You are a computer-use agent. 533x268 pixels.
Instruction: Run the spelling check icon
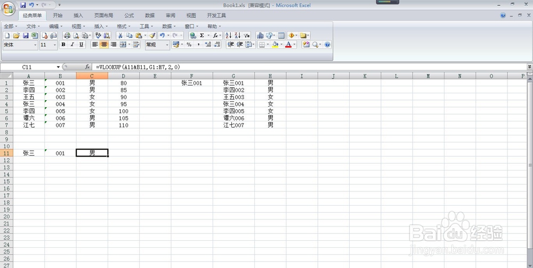pyautogui.click(x=98, y=35)
